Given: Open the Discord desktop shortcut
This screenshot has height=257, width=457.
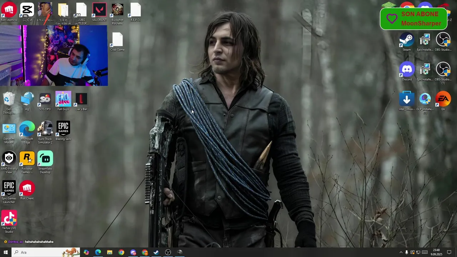Looking at the screenshot, I should click(407, 72).
